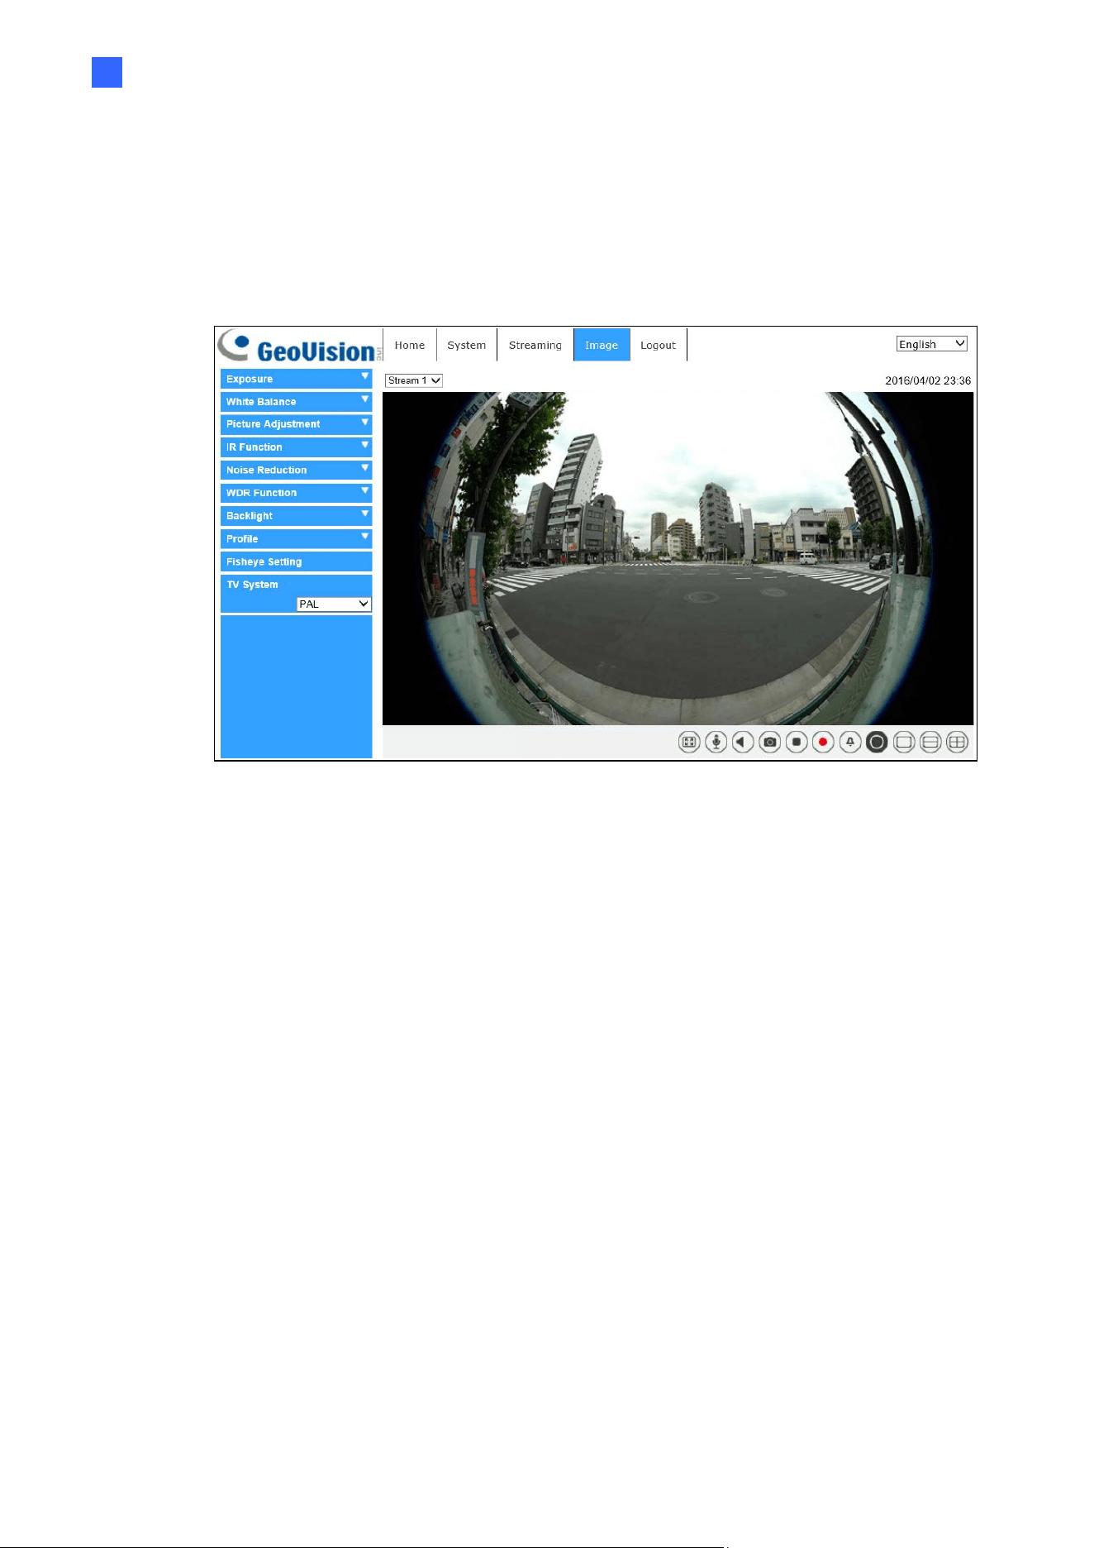Open the Stream 1 dropdown
The width and height of the screenshot is (1094, 1548).
(x=414, y=380)
